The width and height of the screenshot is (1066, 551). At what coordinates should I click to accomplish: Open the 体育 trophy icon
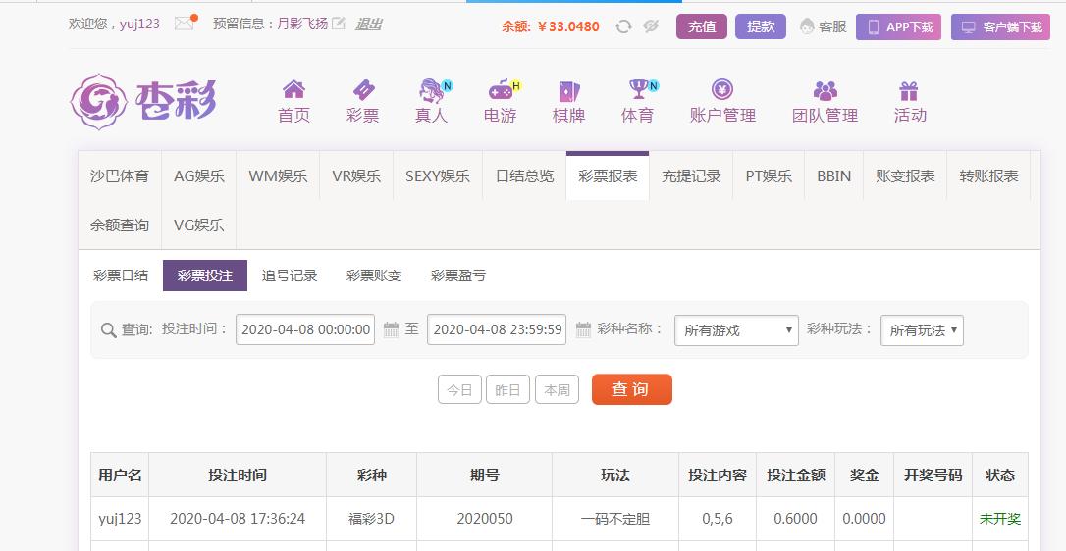coord(638,90)
